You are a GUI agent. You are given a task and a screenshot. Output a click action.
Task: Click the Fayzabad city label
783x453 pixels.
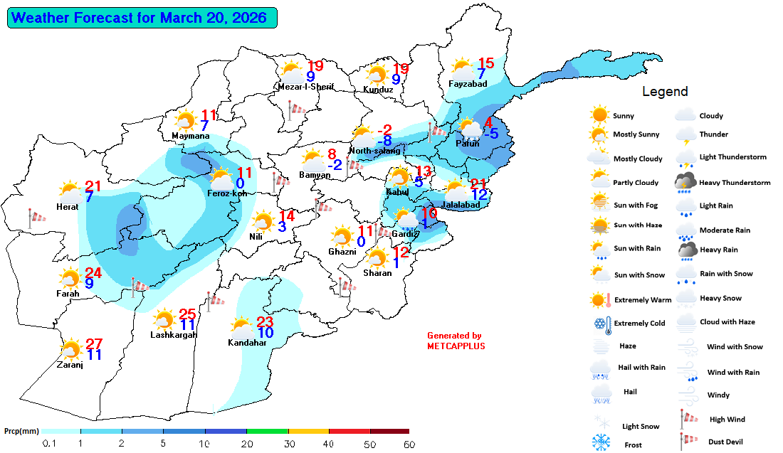(468, 84)
